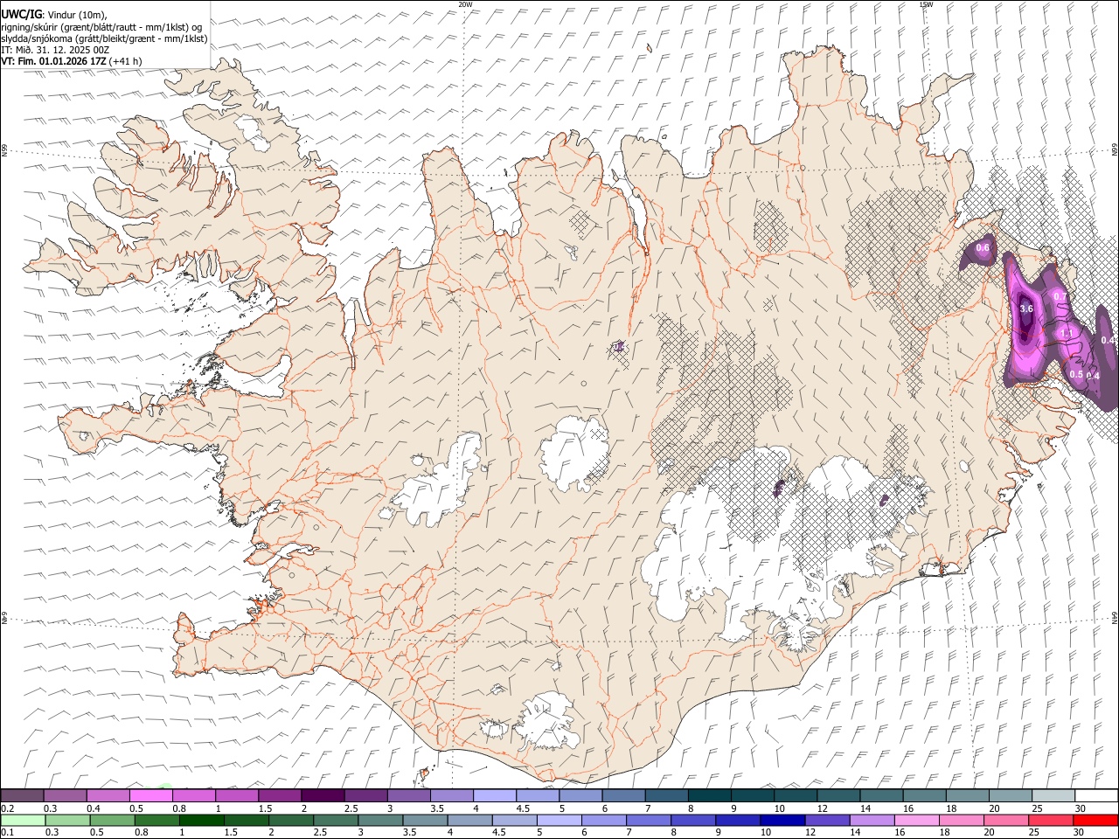Click the 0.6 precipitation value label
Viewport: 1119px width, 839px height.
click(982, 248)
